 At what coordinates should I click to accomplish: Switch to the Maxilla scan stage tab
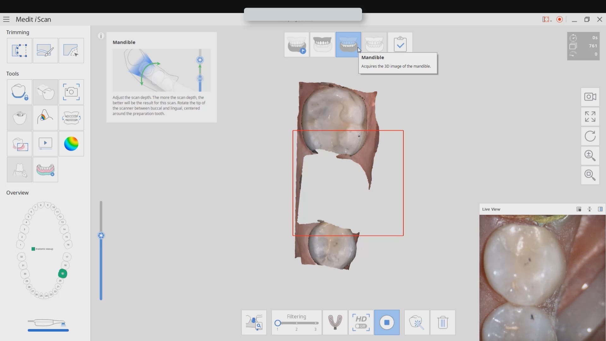(x=322, y=45)
